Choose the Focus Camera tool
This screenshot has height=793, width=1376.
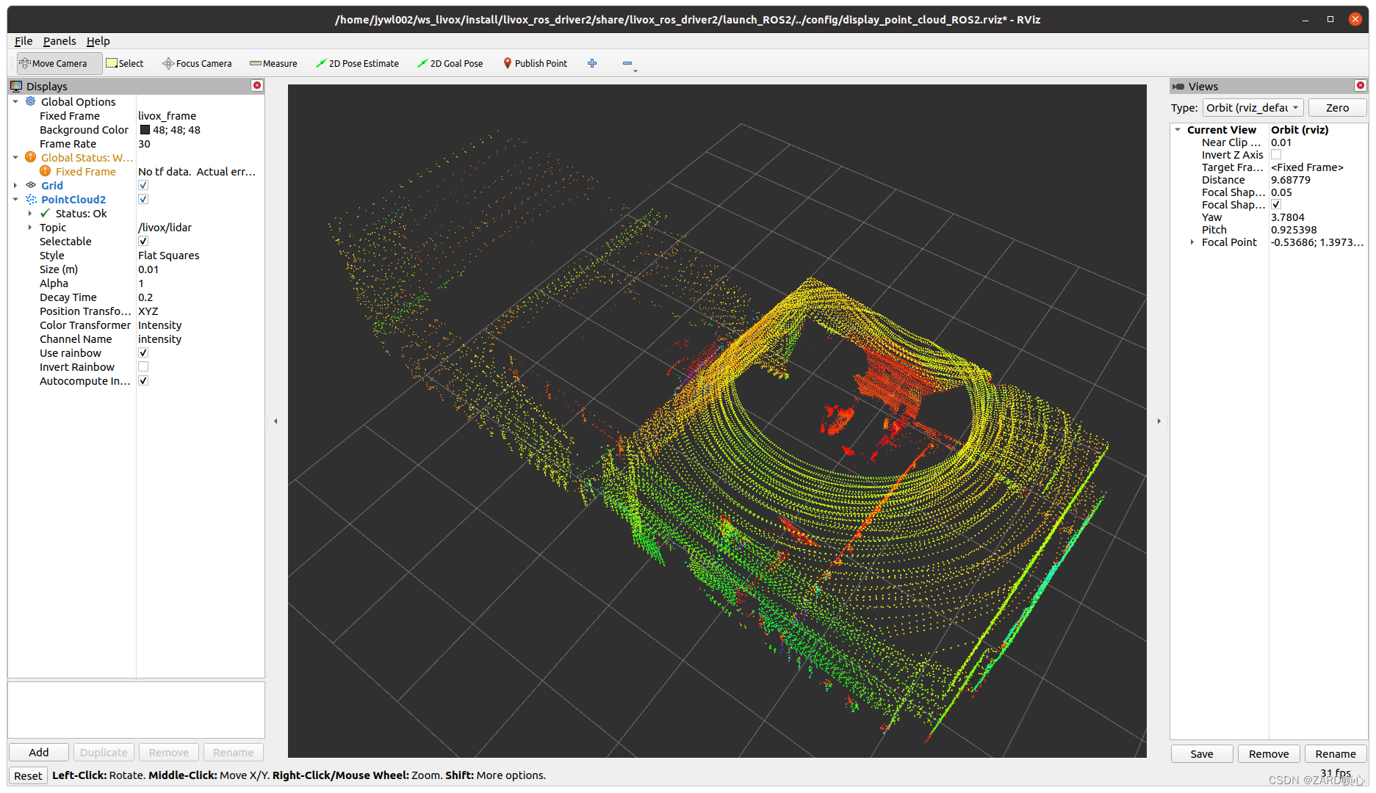196,63
